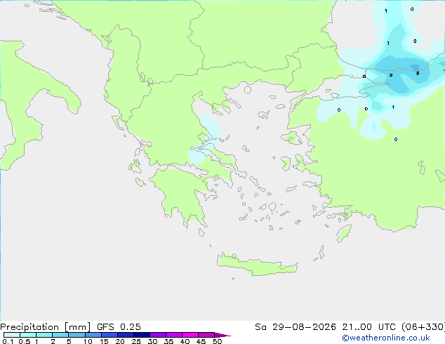
Task: Click the 25–30 mm navy legend swatch
Action: point(142,335)
